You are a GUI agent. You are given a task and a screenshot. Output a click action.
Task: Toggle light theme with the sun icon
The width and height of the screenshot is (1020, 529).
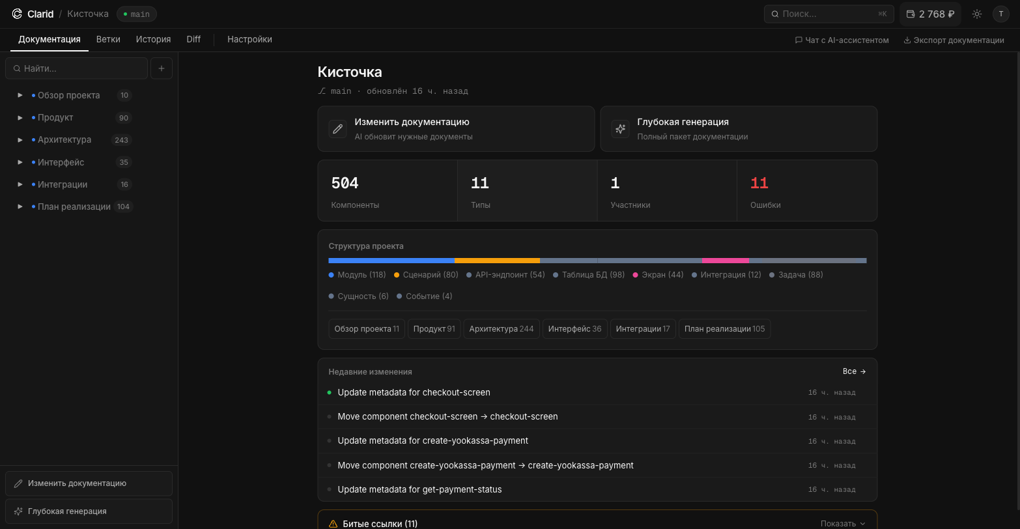pyautogui.click(x=976, y=14)
